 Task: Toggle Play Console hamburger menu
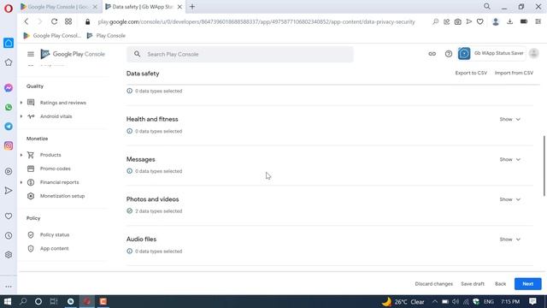pyautogui.click(x=31, y=54)
